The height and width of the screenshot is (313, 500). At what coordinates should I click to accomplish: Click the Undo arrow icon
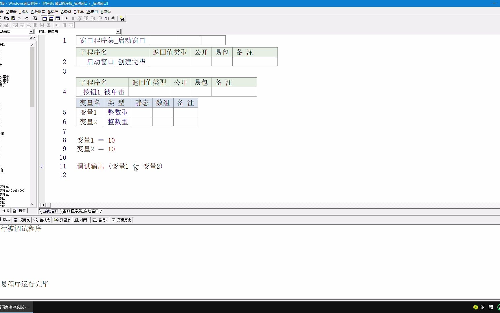26,18
